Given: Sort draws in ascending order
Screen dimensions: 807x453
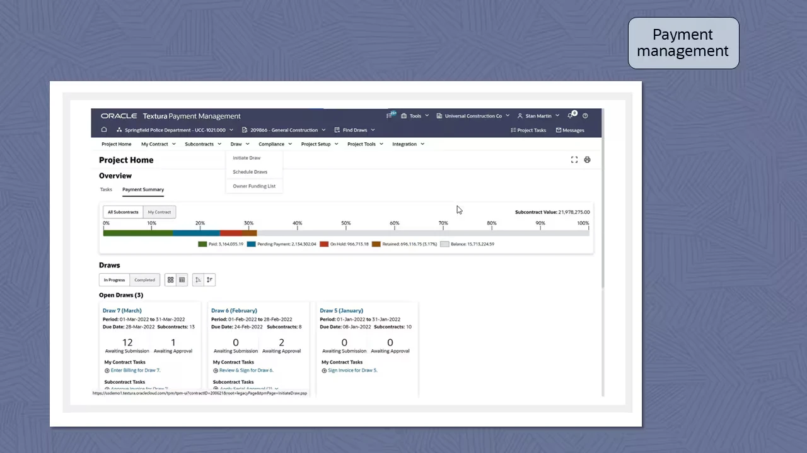Looking at the screenshot, I should coord(198,280).
